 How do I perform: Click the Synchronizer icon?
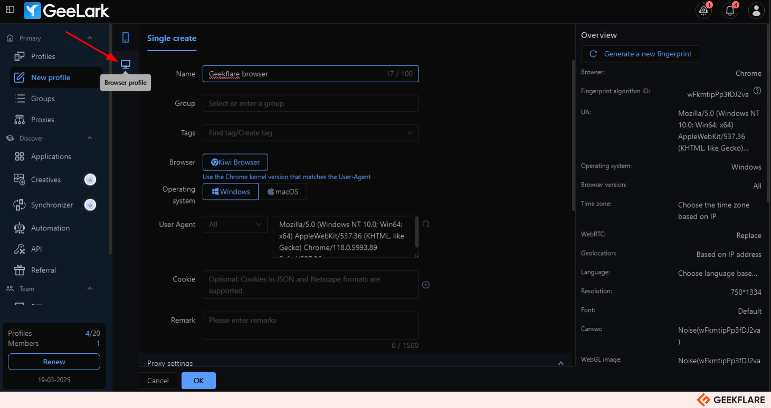pyautogui.click(x=20, y=205)
